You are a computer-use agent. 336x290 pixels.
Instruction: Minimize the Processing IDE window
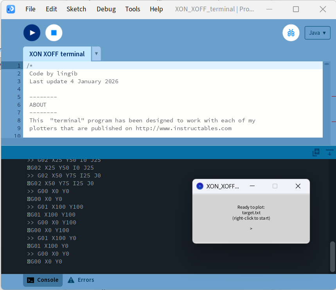[269, 9]
